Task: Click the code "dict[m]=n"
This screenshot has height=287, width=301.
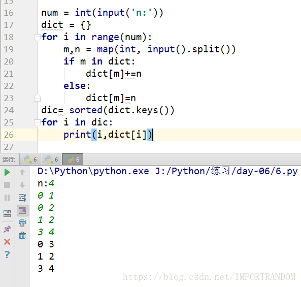Action: point(111,98)
